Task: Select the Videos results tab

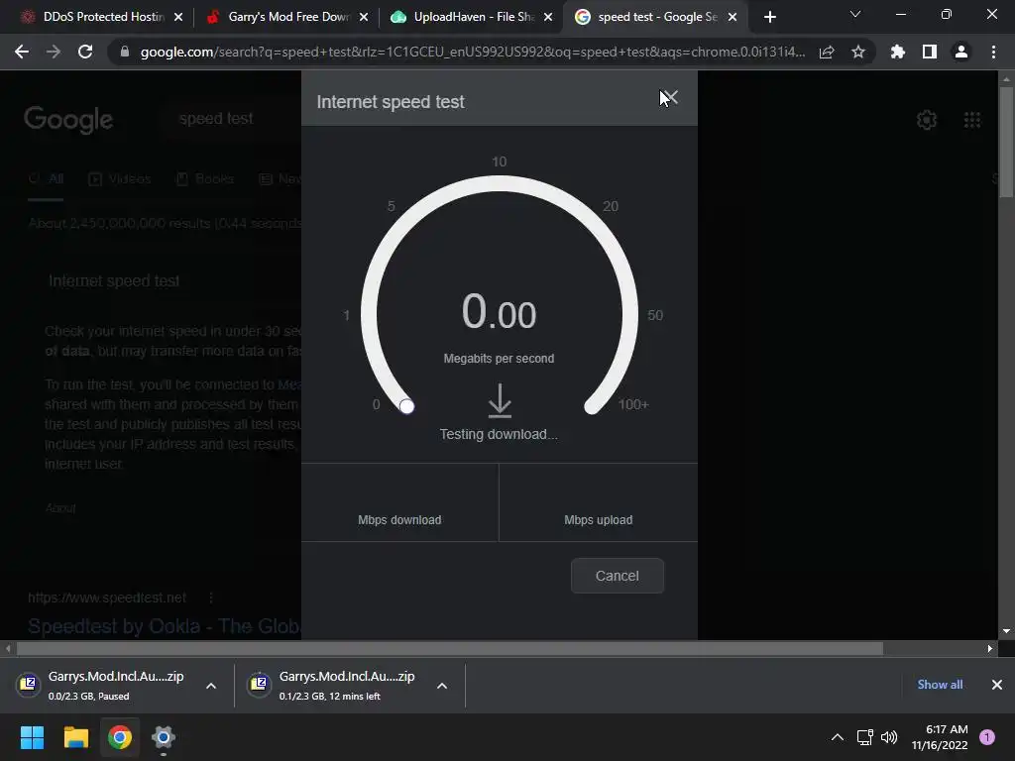Action: click(x=119, y=178)
